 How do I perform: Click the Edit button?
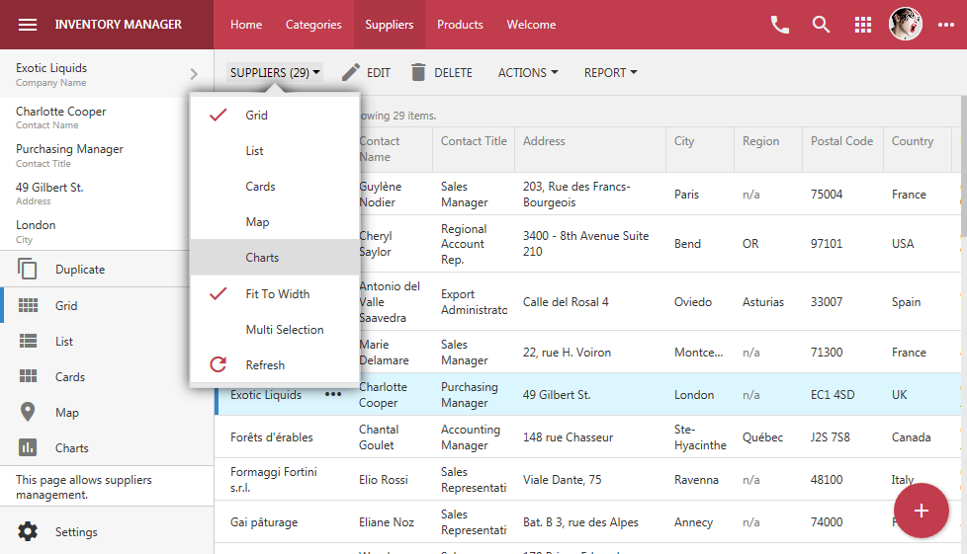point(366,73)
